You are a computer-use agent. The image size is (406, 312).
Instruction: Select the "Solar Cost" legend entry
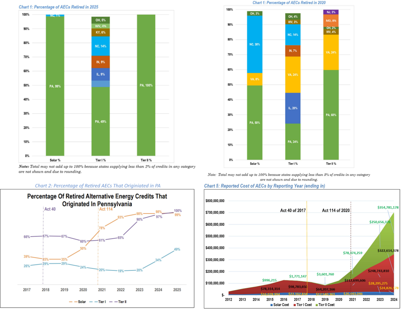coord(279,305)
